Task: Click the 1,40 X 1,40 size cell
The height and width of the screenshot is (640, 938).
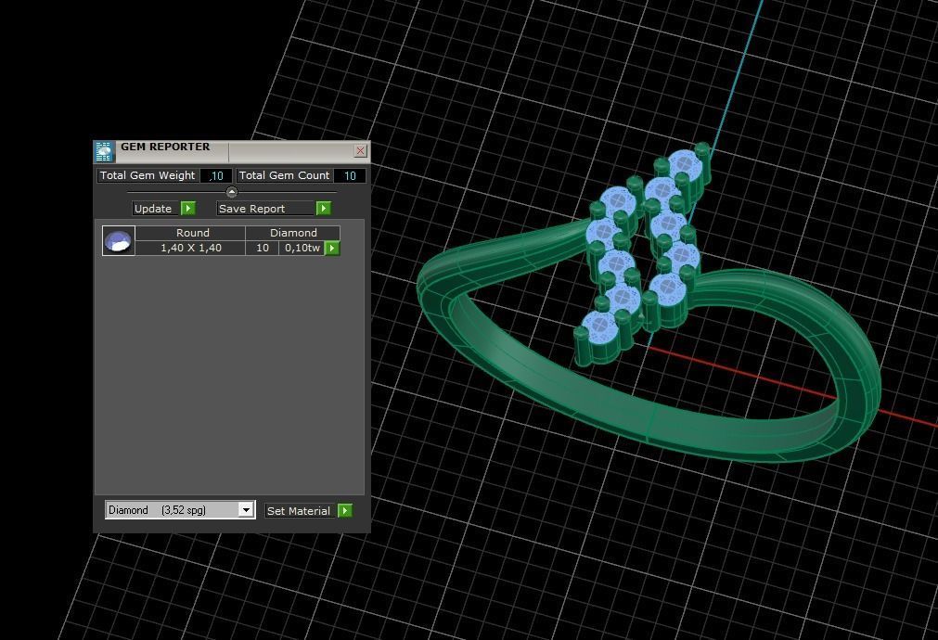Action: [191, 248]
